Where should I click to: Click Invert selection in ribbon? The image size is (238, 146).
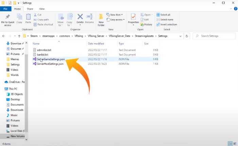pos(167,24)
